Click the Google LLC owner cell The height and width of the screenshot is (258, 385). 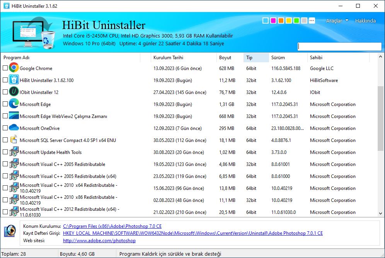point(322,68)
